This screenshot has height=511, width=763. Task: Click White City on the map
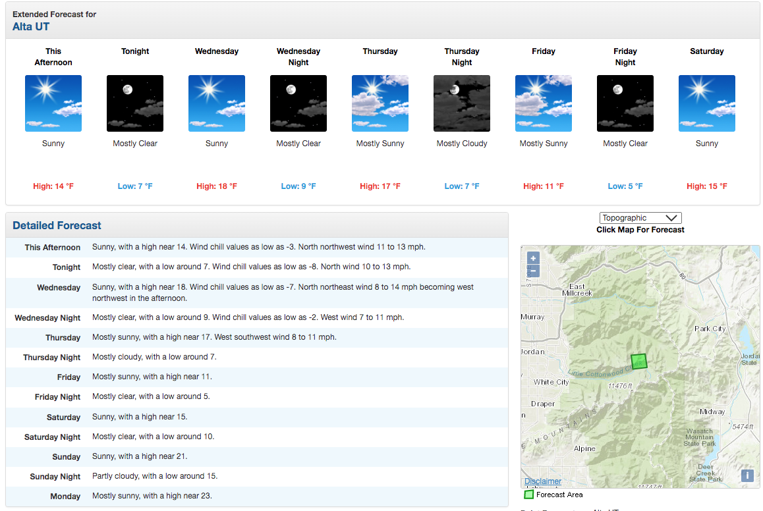(x=551, y=382)
